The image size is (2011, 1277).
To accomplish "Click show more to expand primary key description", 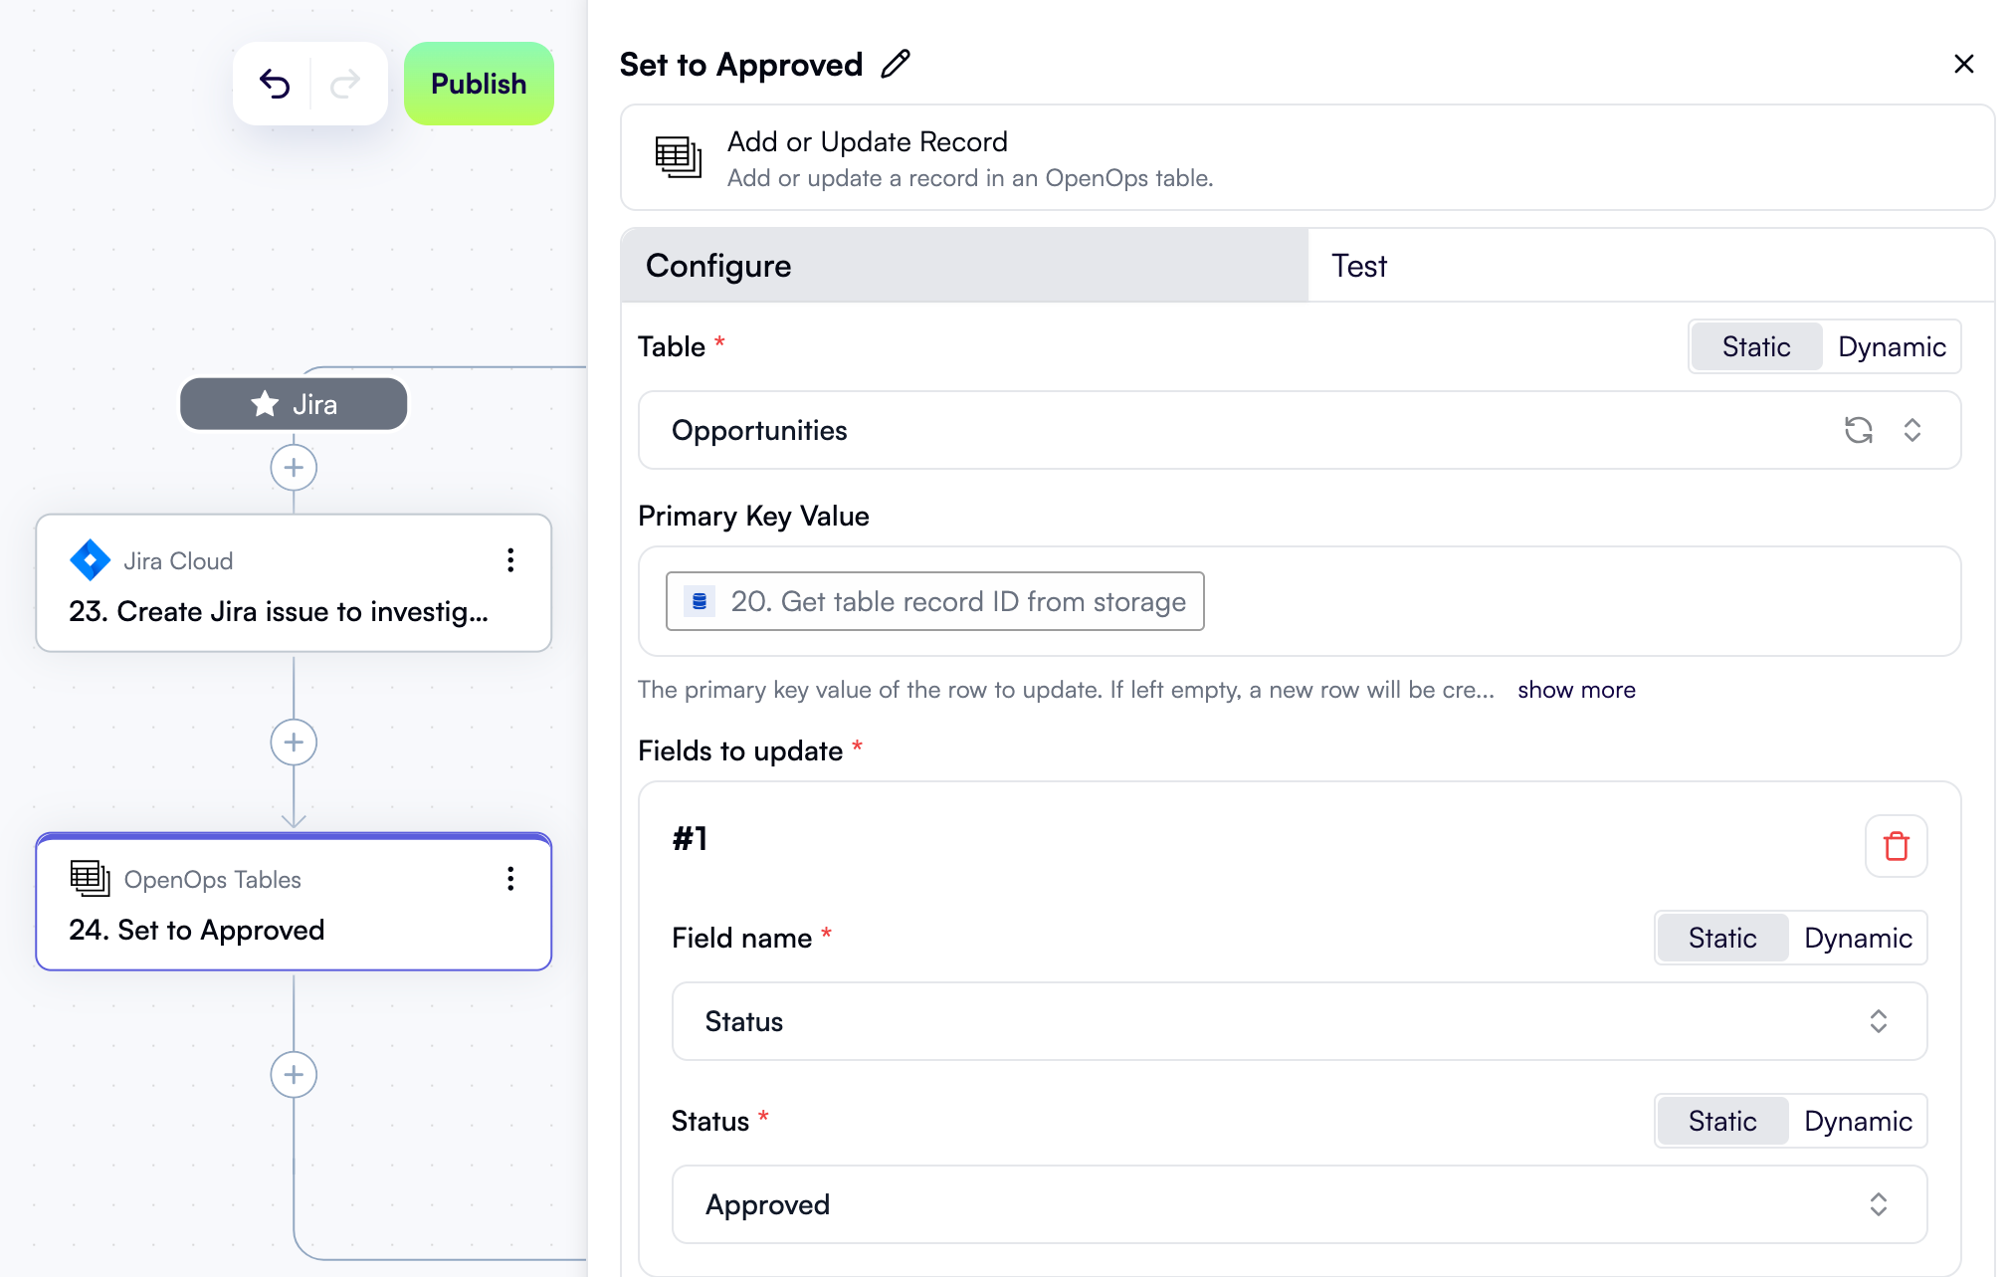I will pos(1576,689).
